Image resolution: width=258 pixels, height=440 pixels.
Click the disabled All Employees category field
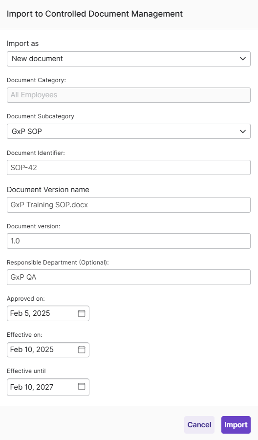point(129,95)
